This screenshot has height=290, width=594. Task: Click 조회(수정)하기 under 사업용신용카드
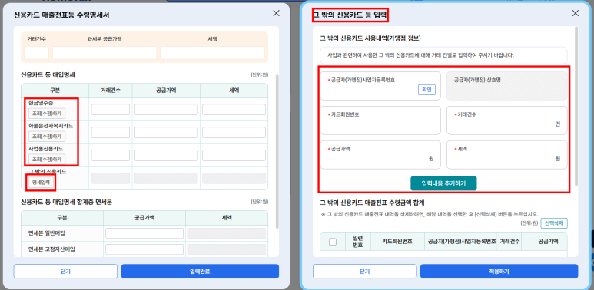(x=47, y=159)
